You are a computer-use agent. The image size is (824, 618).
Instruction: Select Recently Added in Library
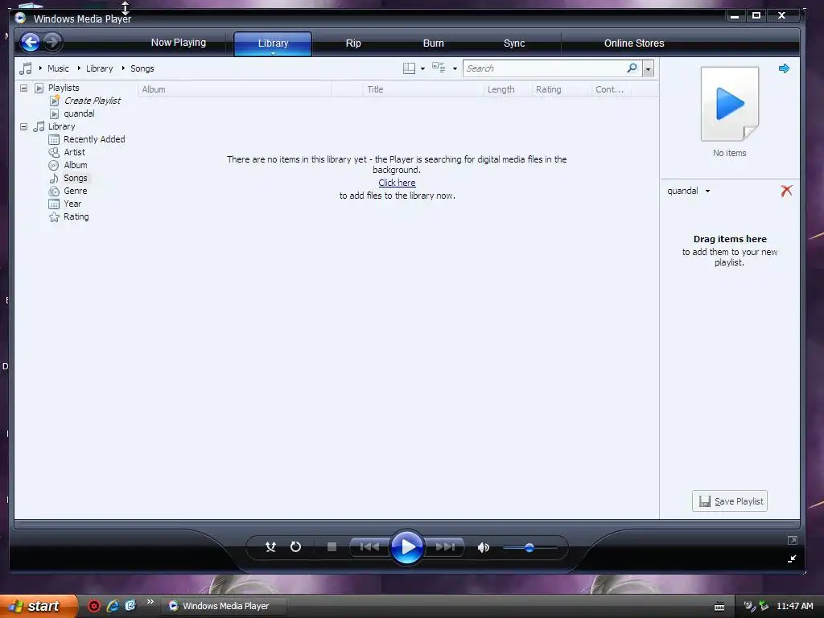pos(94,139)
